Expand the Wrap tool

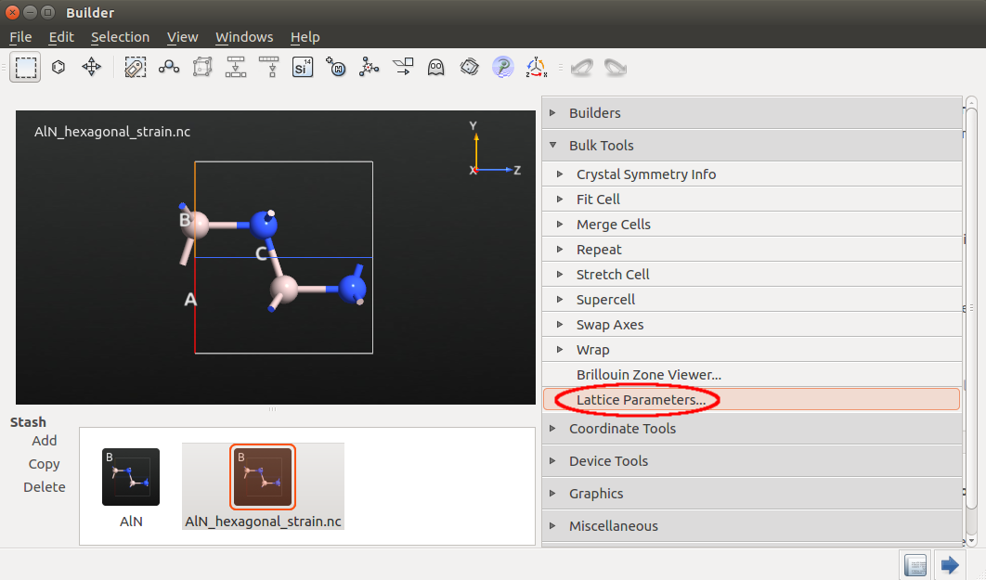coord(752,350)
